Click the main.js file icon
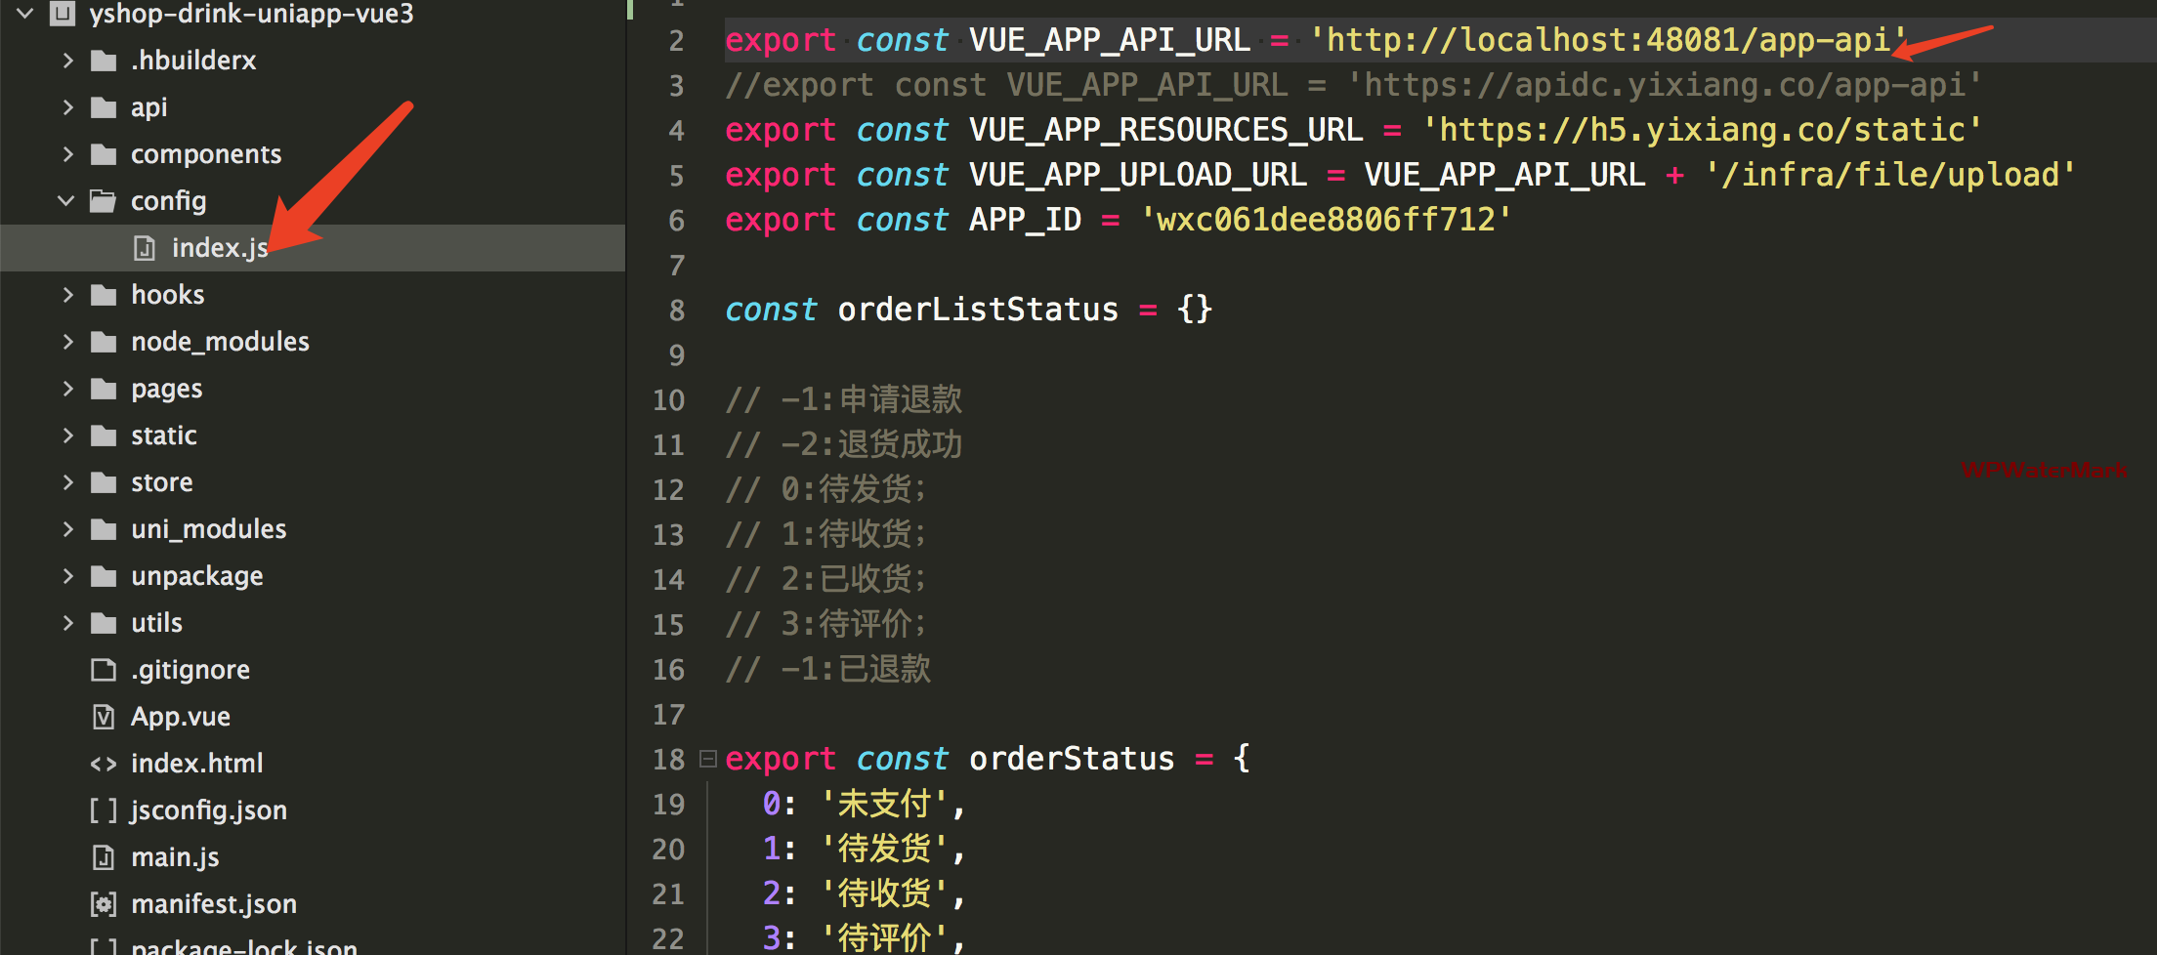Screen dimensions: 2157x955 [104, 857]
